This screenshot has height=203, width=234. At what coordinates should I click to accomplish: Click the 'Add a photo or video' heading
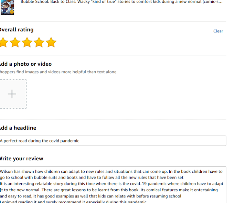click(26, 64)
